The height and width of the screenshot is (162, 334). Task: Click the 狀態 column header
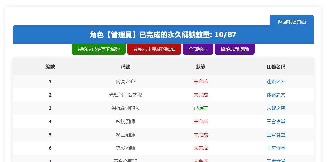[x=201, y=67]
